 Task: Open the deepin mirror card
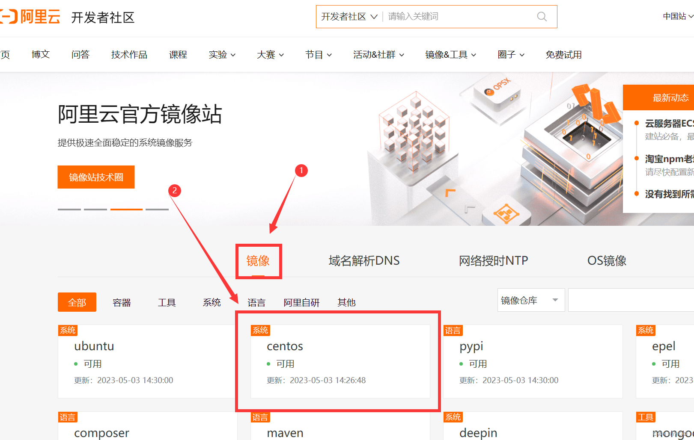[533, 426]
